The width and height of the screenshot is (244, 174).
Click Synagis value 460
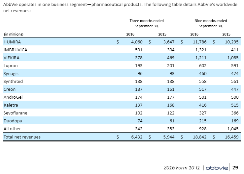tap(203, 74)
